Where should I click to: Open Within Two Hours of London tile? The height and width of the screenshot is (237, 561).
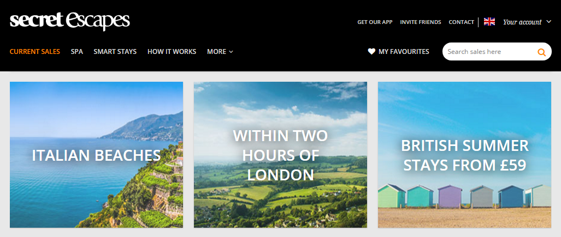[281, 155]
